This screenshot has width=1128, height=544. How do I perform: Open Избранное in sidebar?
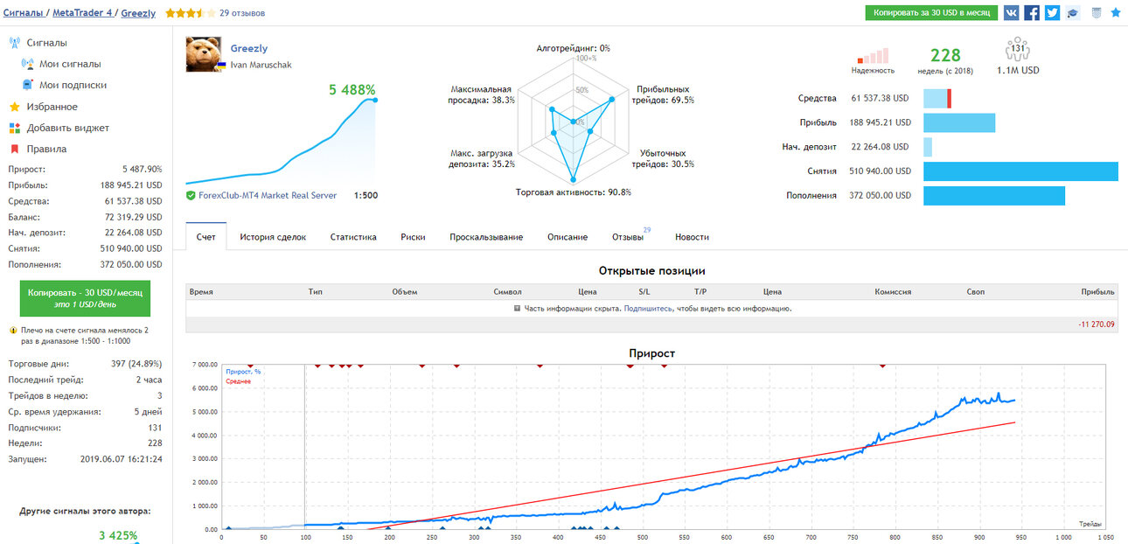52,107
